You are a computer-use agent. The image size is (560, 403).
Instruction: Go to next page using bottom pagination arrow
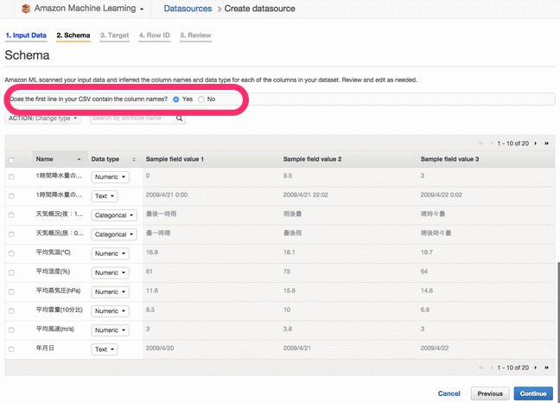point(535,368)
